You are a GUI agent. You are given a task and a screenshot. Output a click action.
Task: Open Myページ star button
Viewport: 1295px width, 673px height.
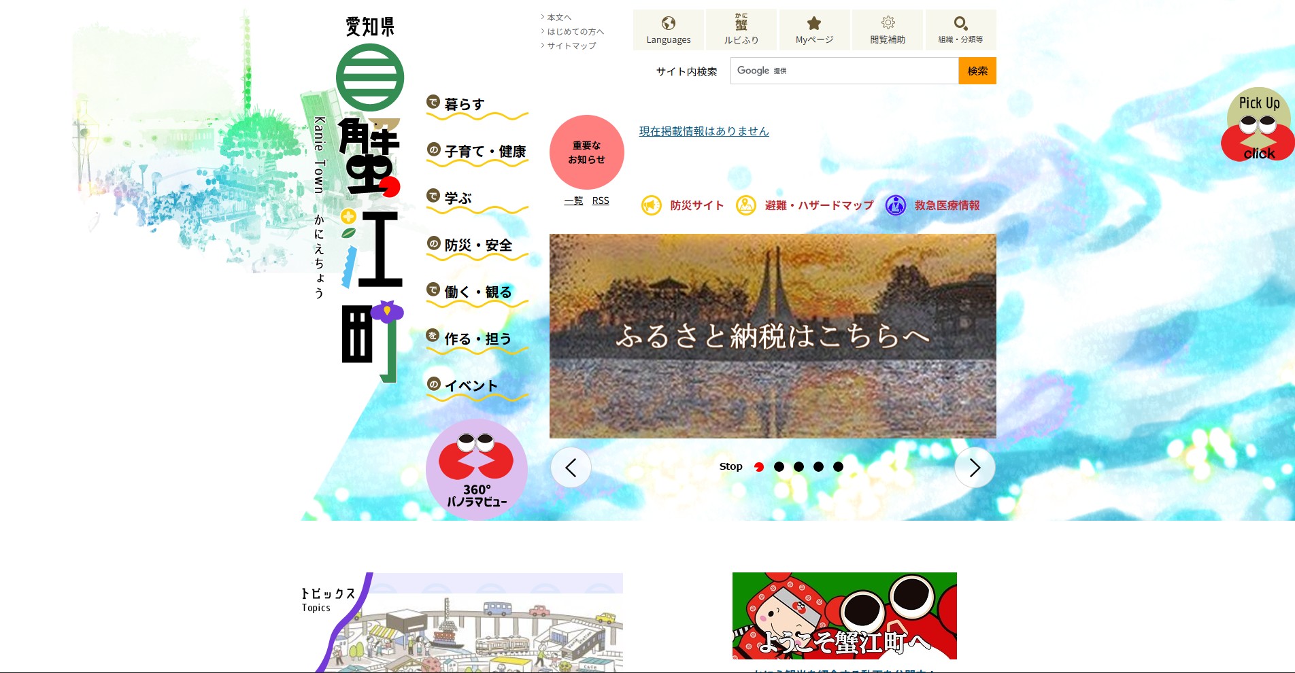coord(814,30)
